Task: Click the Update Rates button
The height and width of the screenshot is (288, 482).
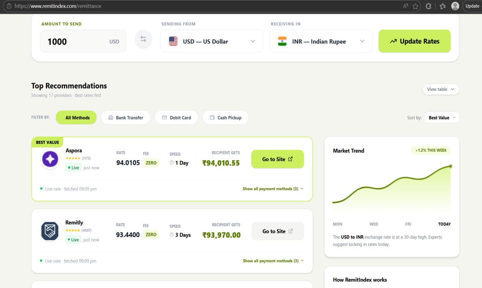Action: [x=414, y=41]
